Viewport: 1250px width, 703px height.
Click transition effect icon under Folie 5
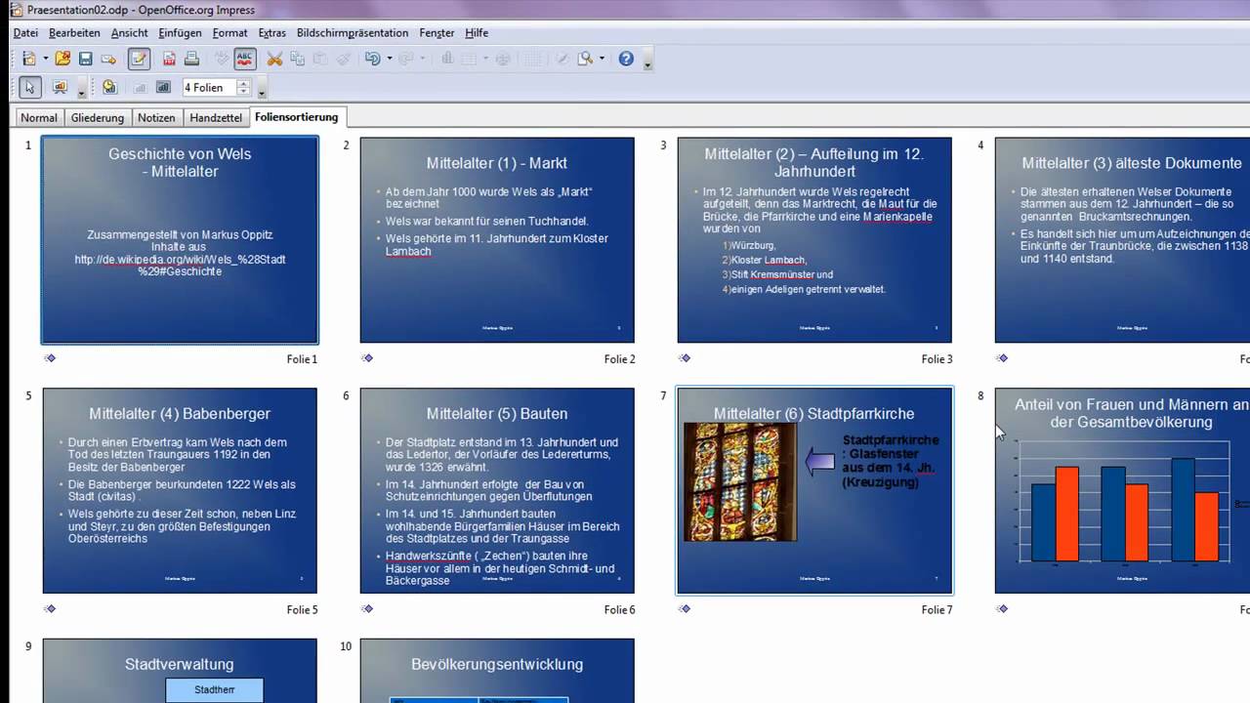tap(50, 609)
